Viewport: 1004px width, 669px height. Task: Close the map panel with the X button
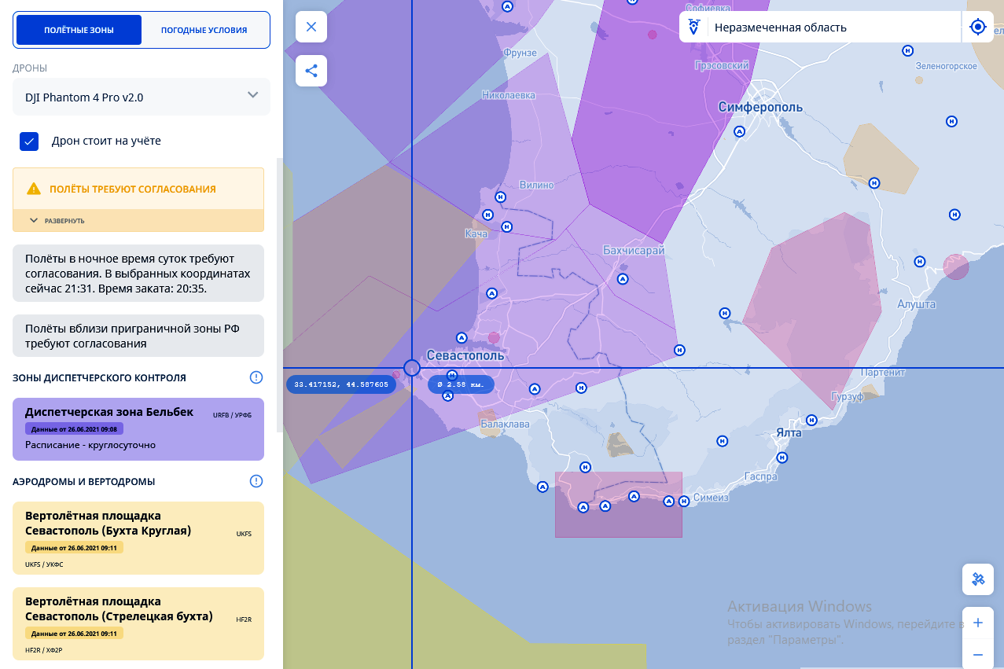(x=311, y=27)
